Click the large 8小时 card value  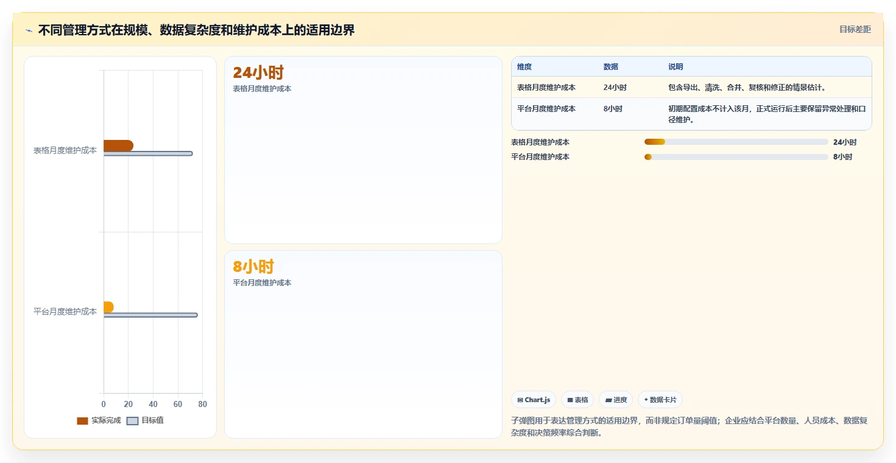pyautogui.click(x=253, y=267)
